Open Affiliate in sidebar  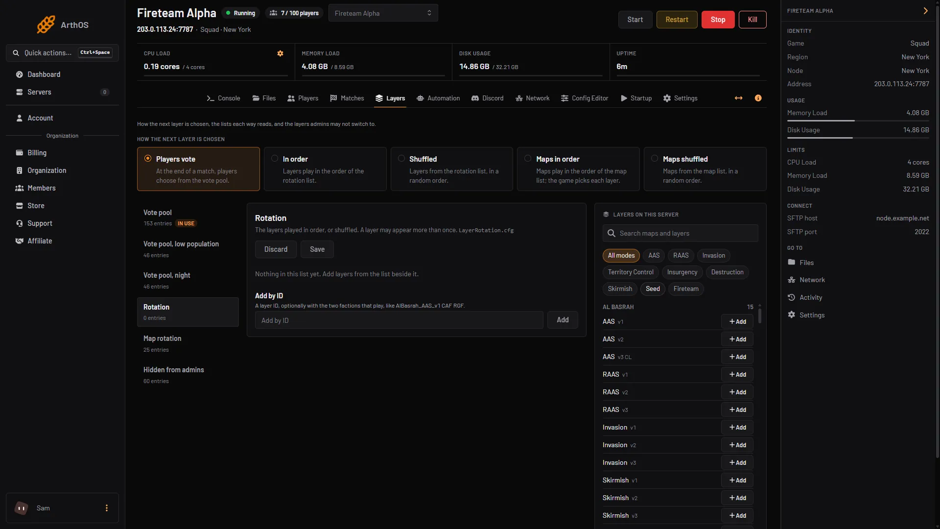click(x=62, y=241)
